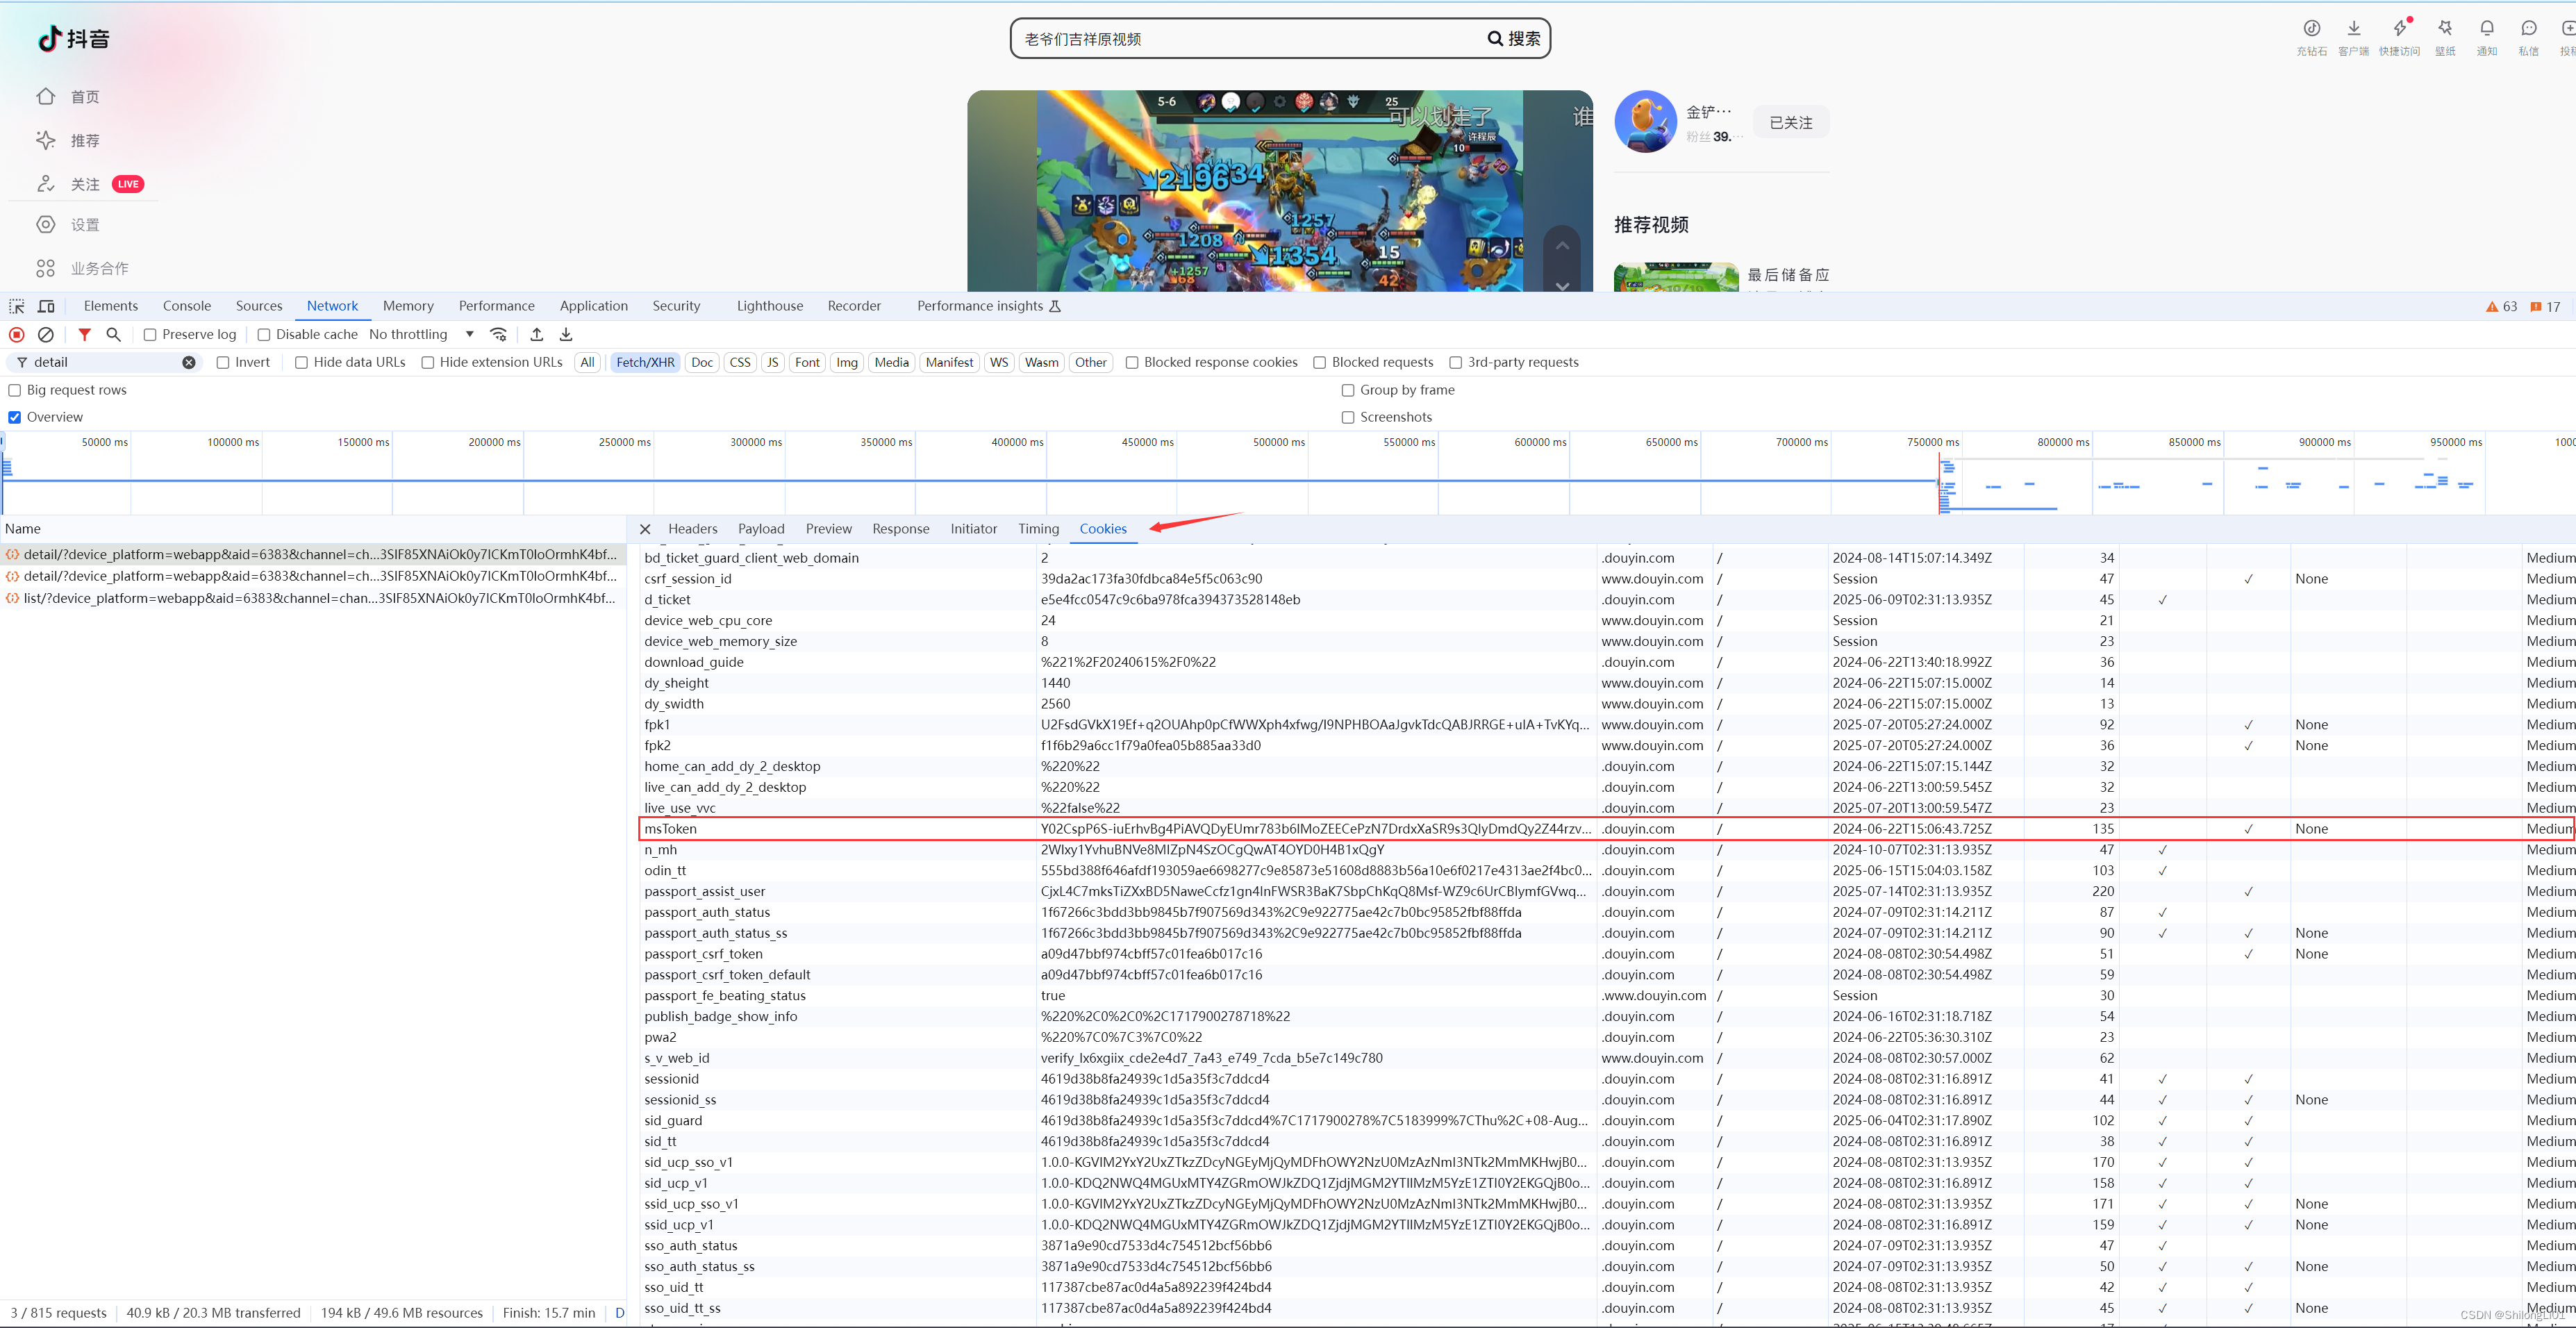Open network conditions wifi icon

pos(499,335)
